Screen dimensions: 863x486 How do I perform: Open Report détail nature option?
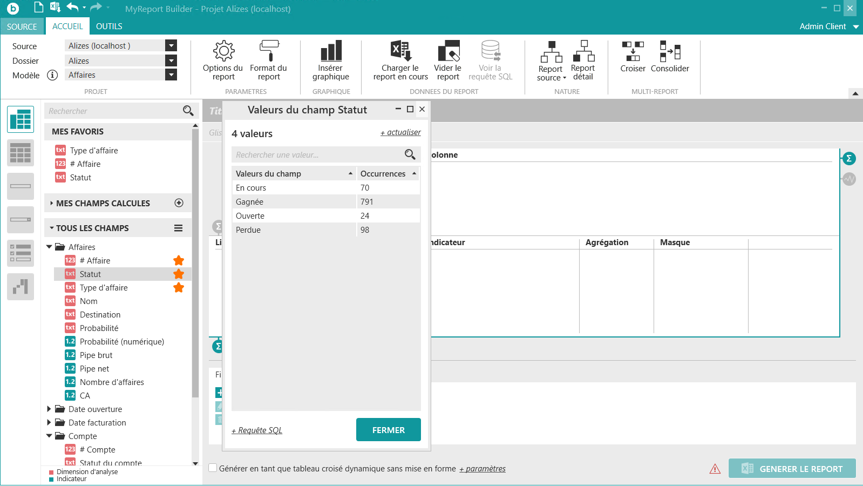point(583,60)
